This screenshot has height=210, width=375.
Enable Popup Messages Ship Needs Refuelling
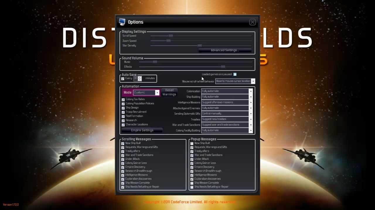click(192, 187)
